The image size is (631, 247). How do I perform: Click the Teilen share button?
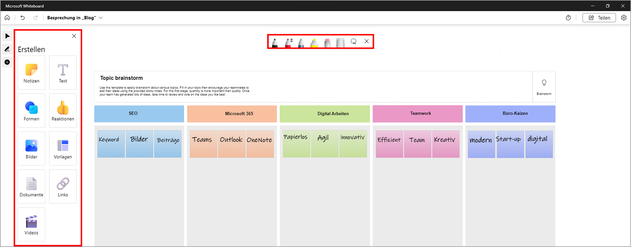tap(599, 18)
